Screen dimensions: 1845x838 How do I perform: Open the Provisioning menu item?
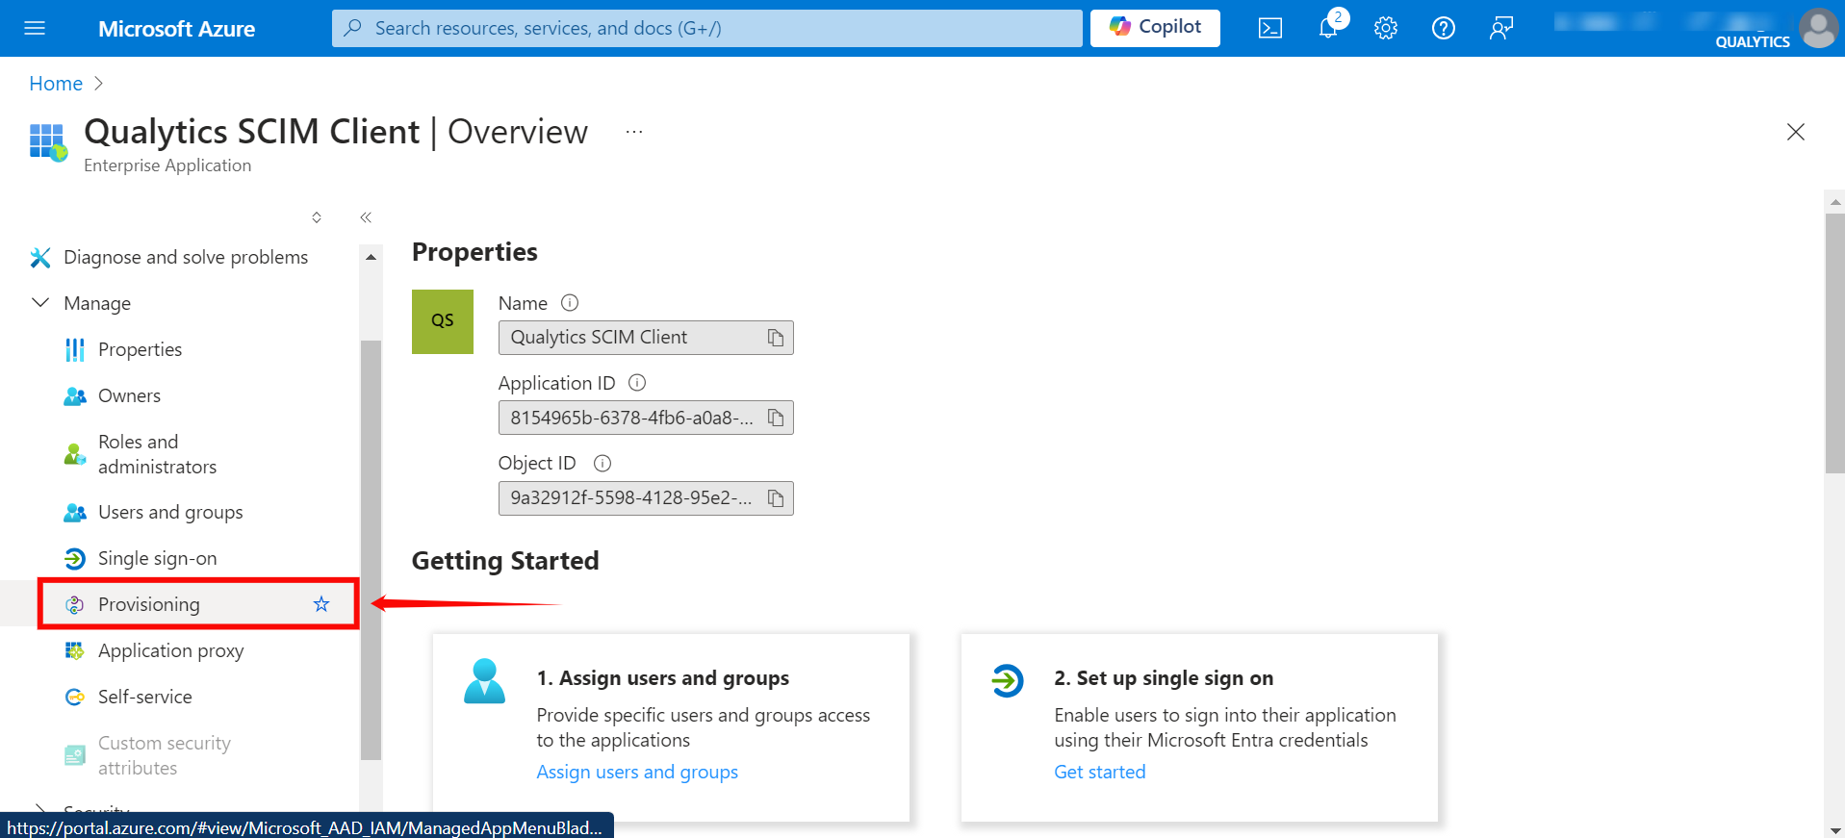coord(149,604)
